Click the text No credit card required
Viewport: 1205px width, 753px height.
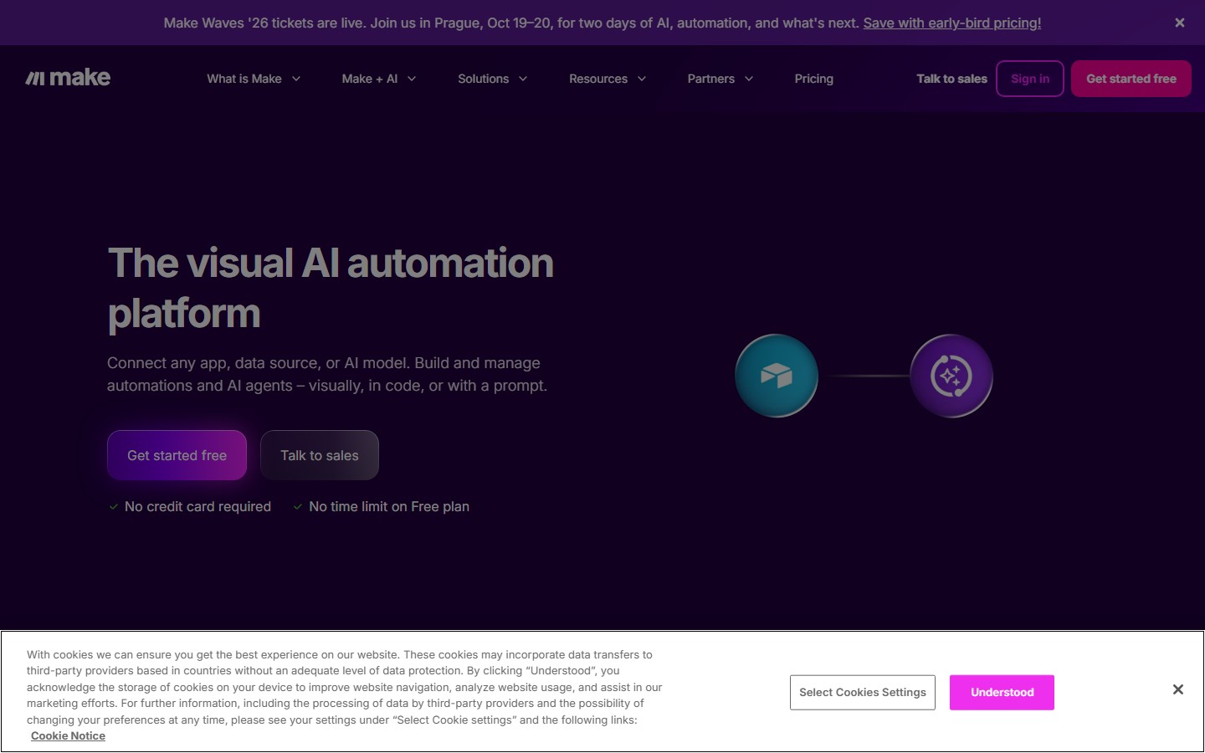click(x=197, y=506)
